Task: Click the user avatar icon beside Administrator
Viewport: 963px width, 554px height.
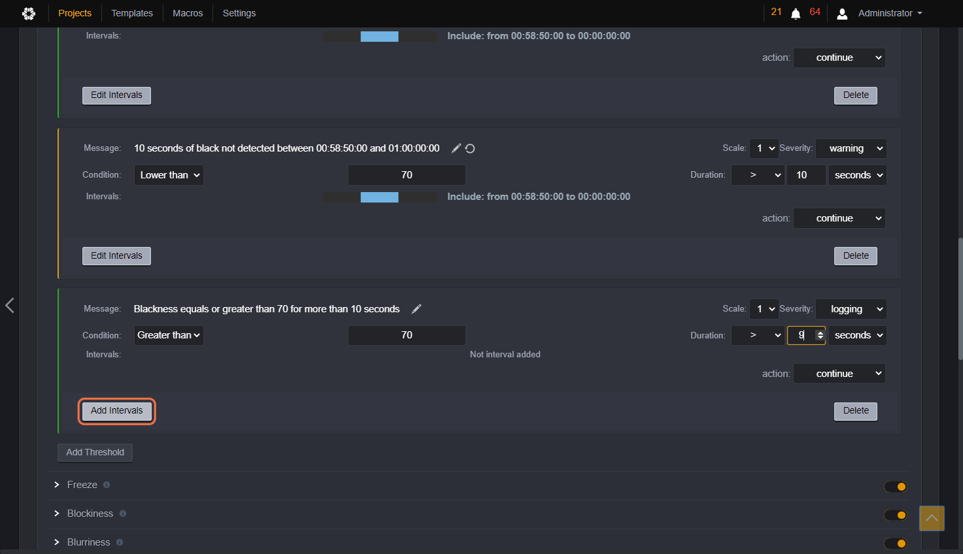Action: tap(843, 14)
